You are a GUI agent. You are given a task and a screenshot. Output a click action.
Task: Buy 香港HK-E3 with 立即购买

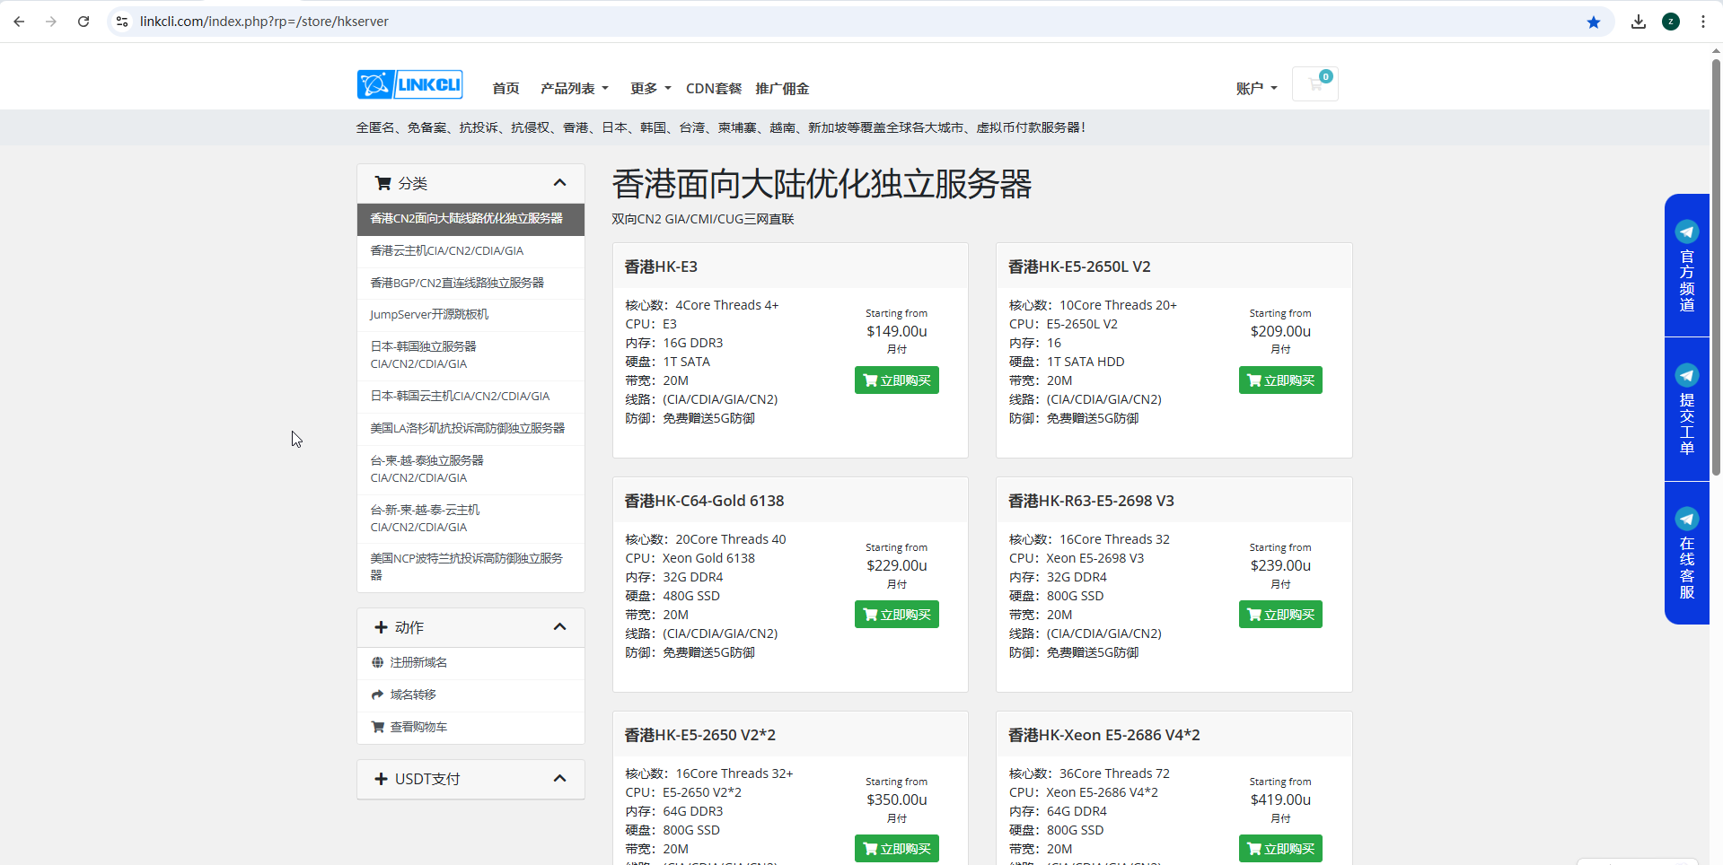pos(897,380)
